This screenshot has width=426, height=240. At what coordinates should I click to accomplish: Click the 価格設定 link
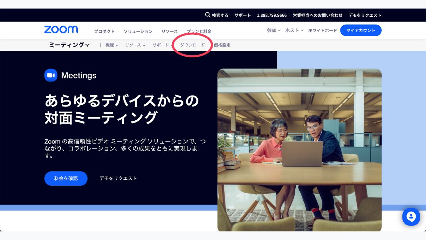point(222,45)
